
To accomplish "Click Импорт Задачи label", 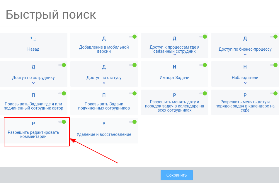I will 175,78.
